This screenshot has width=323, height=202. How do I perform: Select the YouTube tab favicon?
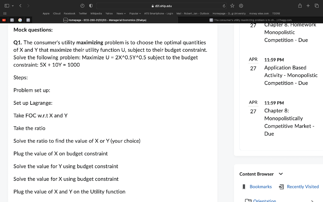[x=4, y=20]
